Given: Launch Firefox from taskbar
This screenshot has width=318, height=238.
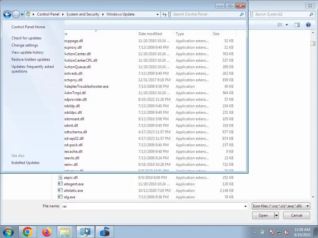Looking at the screenshot, I should coord(47,232).
